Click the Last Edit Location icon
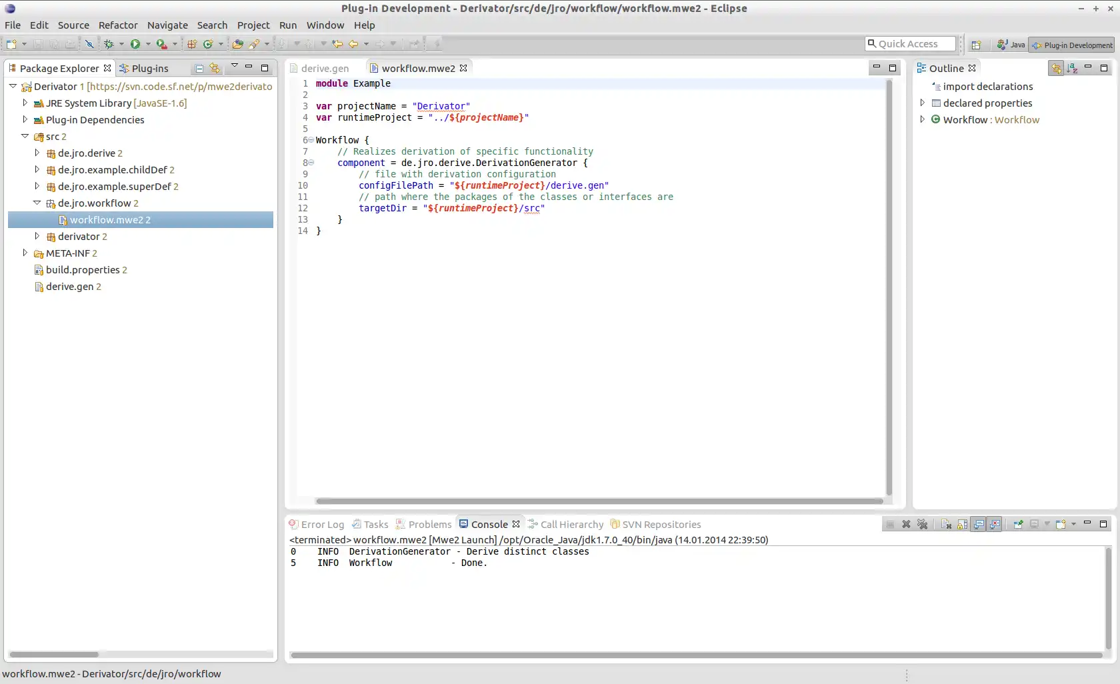Viewport: 1120px width, 684px height. pyautogui.click(x=337, y=44)
